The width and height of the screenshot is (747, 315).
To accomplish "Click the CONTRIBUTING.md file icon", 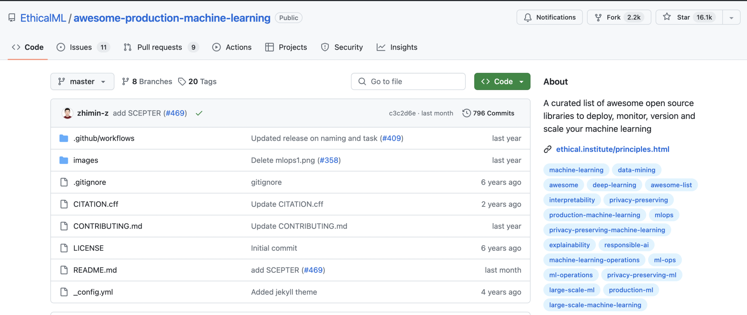I will pos(64,226).
